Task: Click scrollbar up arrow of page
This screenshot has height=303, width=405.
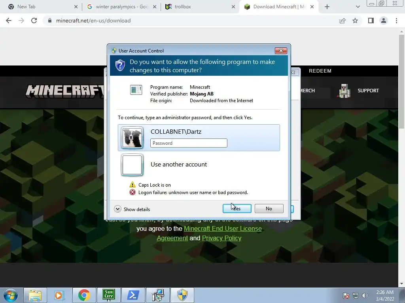Action: (x=401, y=31)
